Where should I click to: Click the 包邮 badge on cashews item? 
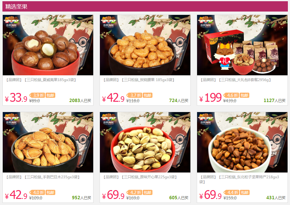pyautogui.click(x=148, y=95)
